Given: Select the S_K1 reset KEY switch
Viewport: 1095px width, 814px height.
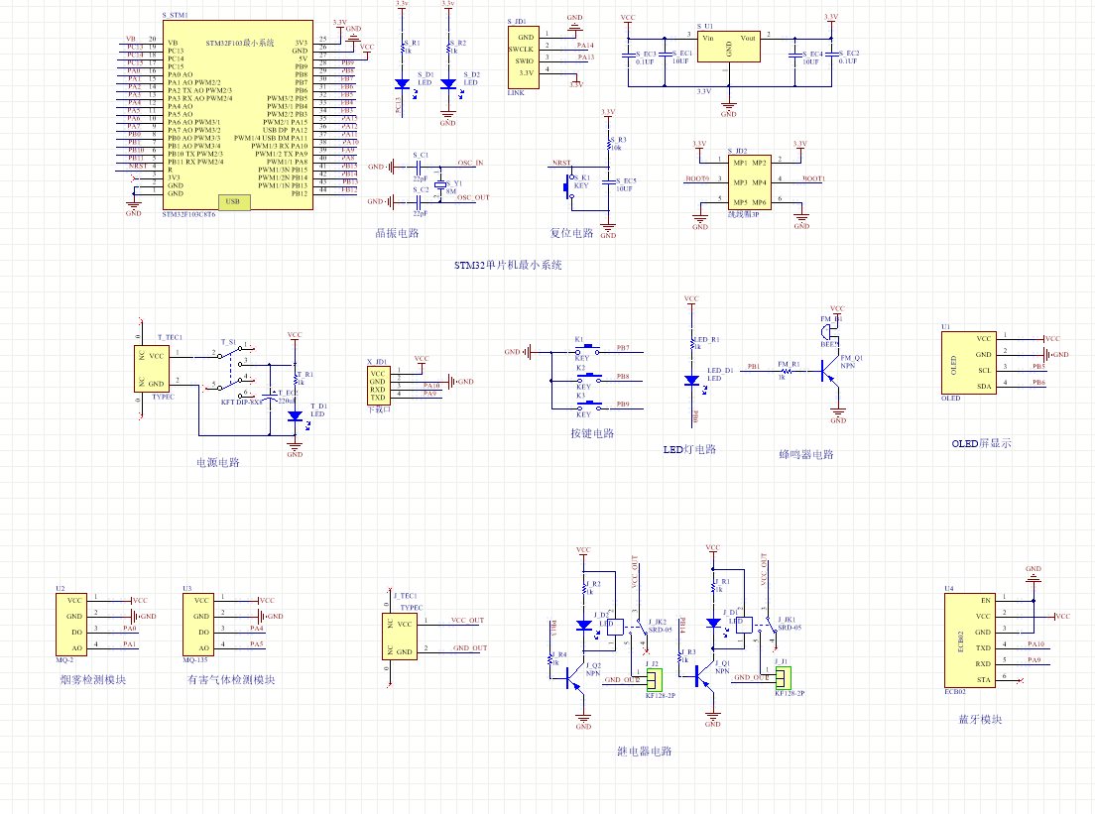Looking at the screenshot, I should pyautogui.click(x=569, y=187).
